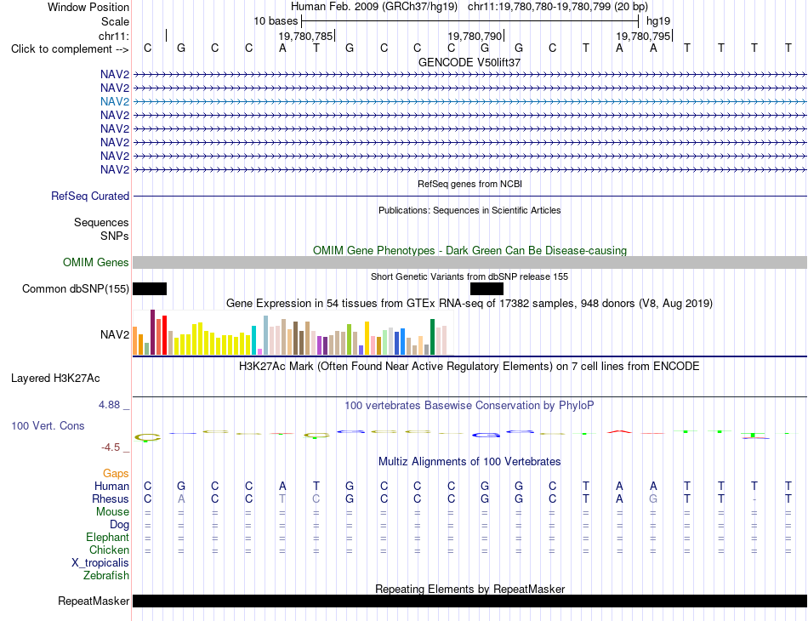Screen dimensions: 808x621
Task: Open the Common dbSNP(155) track label
Action: point(75,288)
